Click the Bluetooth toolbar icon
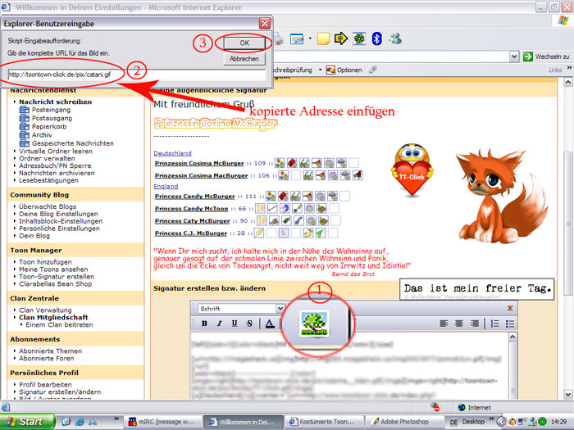The height and width of the screenshot is (430, 574). [x=376, y=38]
